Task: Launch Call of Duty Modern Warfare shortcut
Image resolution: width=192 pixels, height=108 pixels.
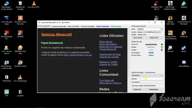Action: [x=170, y=6]
